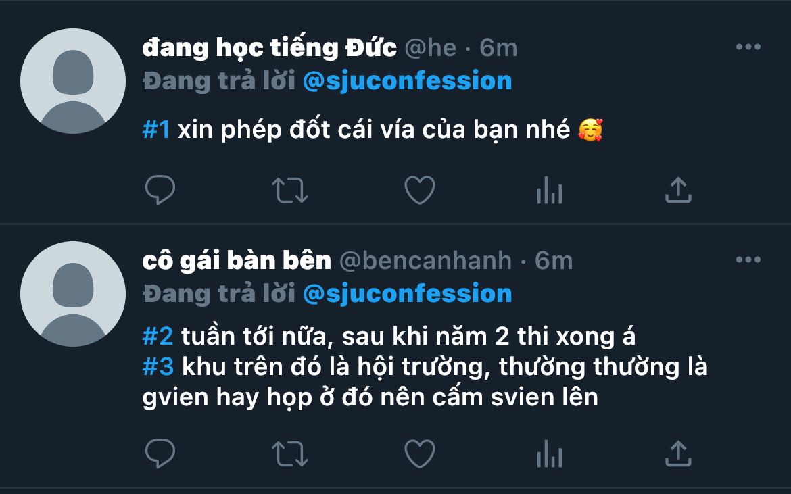Open more options for the first tweet
The image size is (791, 494).
[x=748, y=47]
